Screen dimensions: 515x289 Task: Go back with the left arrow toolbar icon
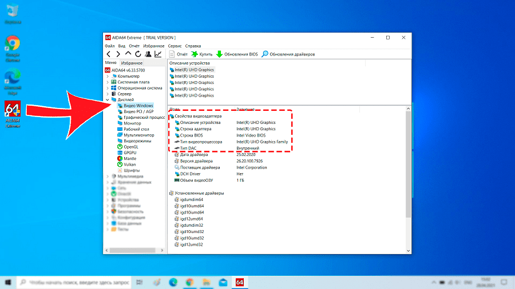click(x=109, y=54)
